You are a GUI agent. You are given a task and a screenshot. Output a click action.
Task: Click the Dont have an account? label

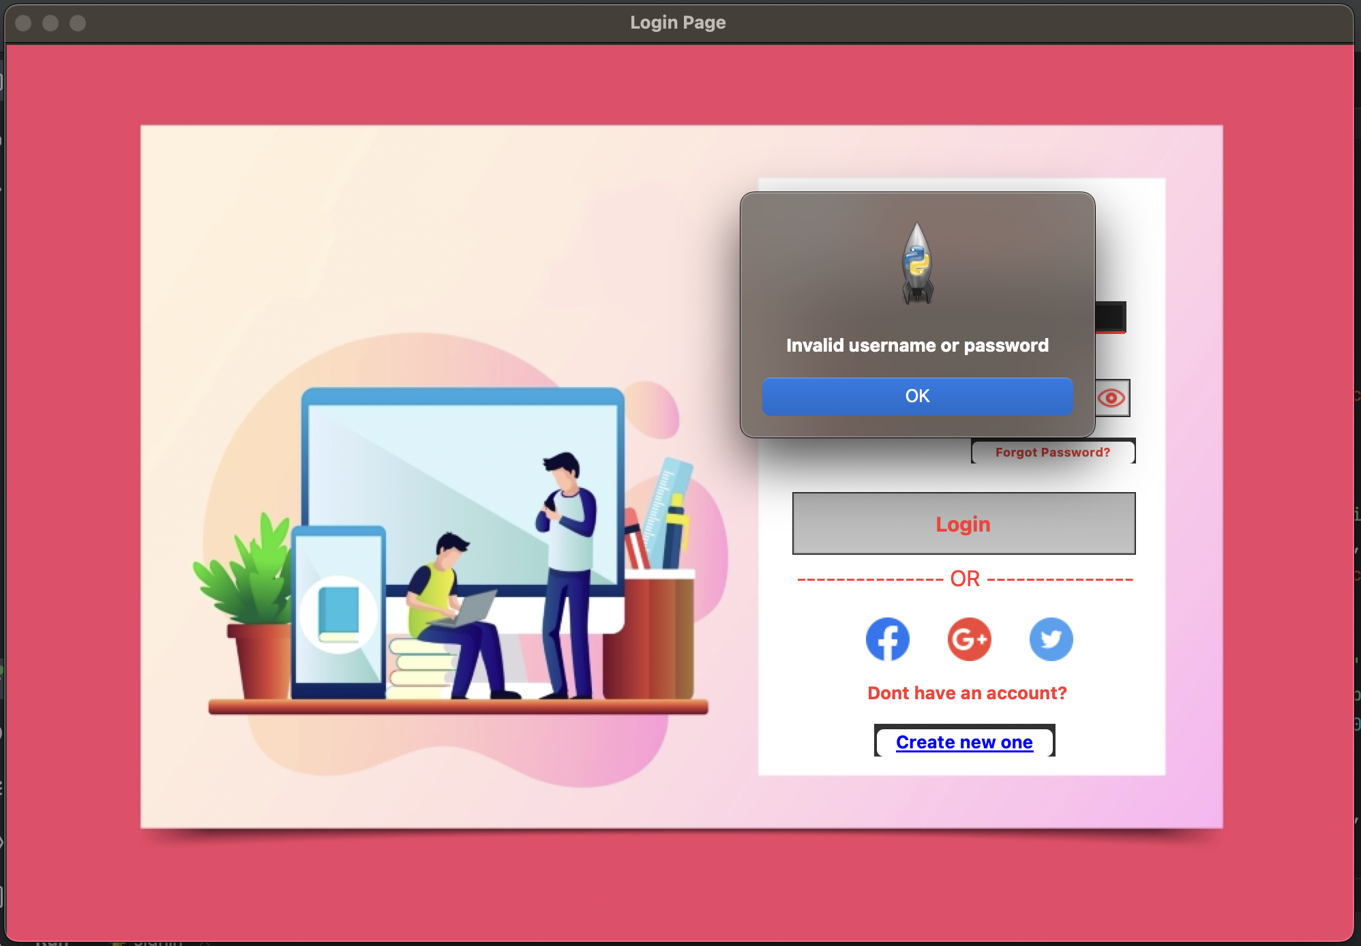[966, 693]
